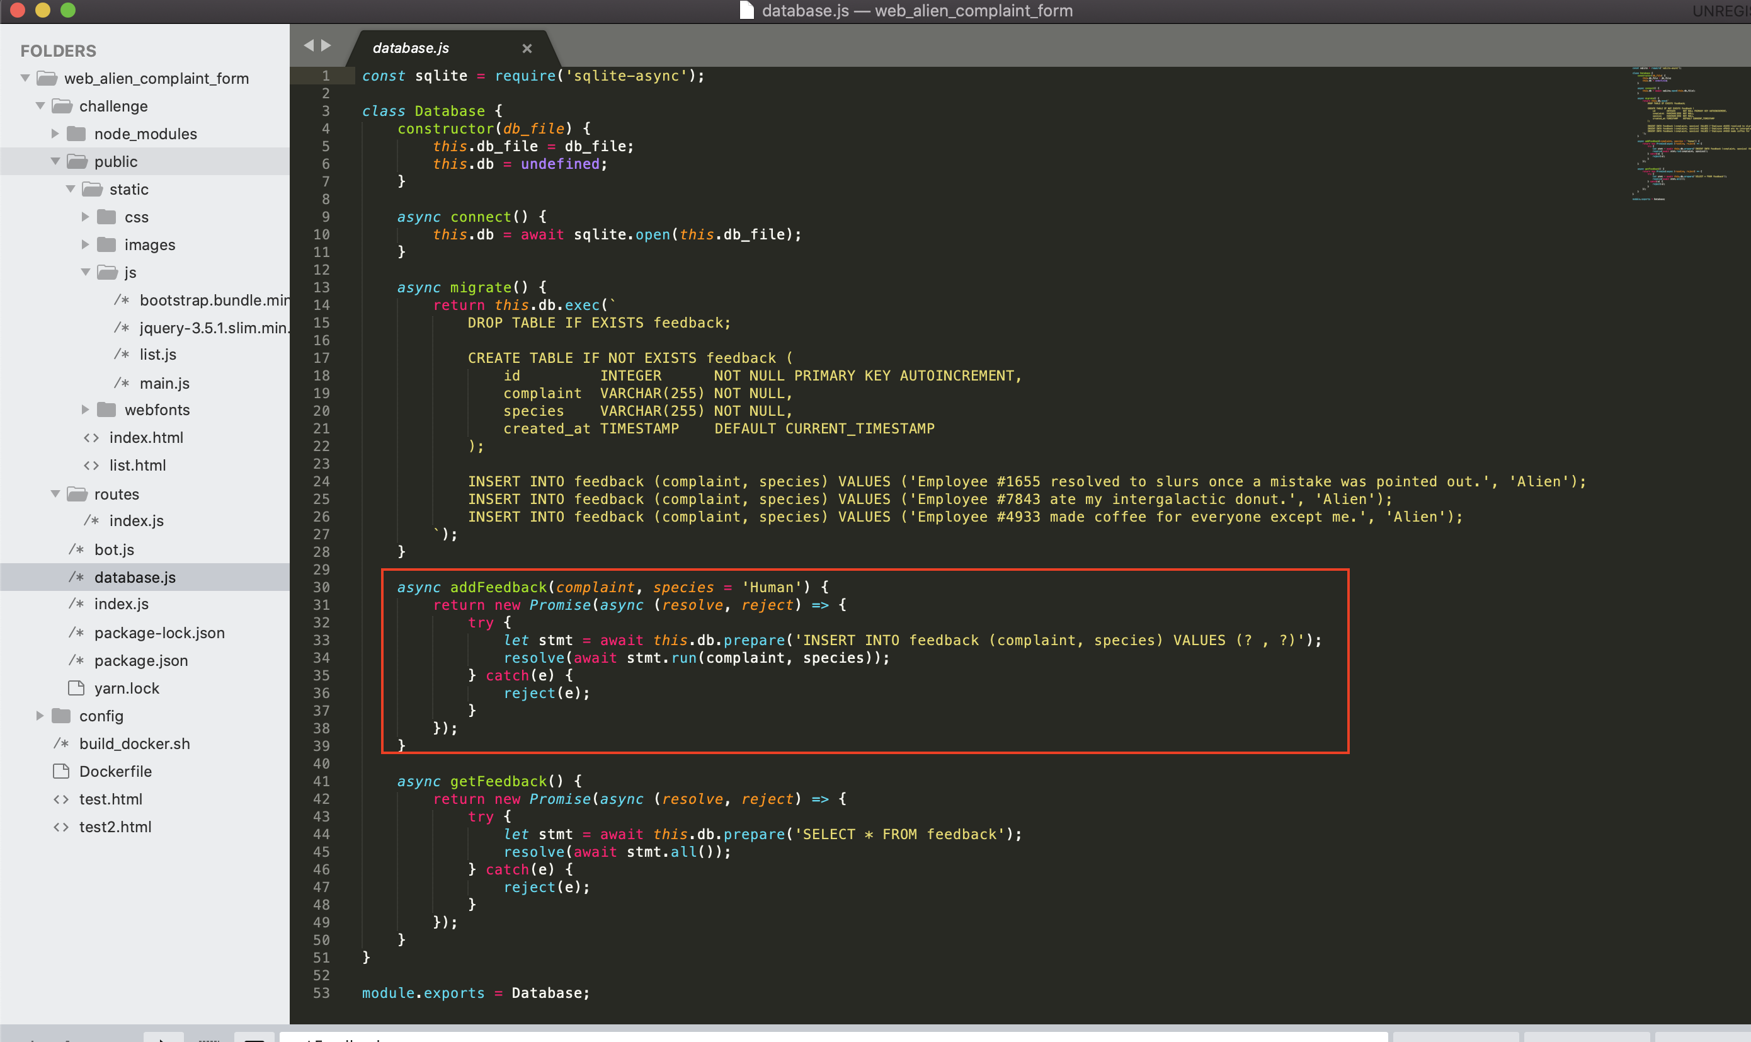Select the navigate back arrow icon
Image resolution: width=1751 pixels, height=1042 pixels.
310,46
